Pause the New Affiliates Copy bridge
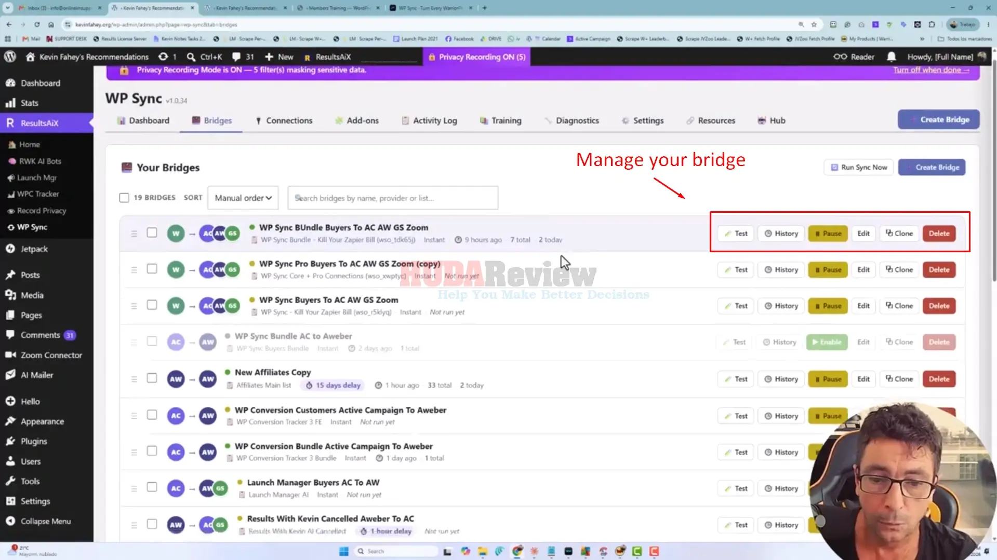The width and height of the screenshot is (997, 560). click(828, 379)
